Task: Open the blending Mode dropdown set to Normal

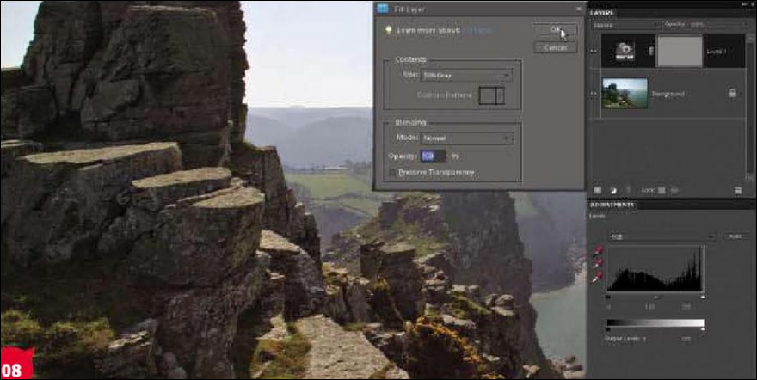Action: pos(466,138)
